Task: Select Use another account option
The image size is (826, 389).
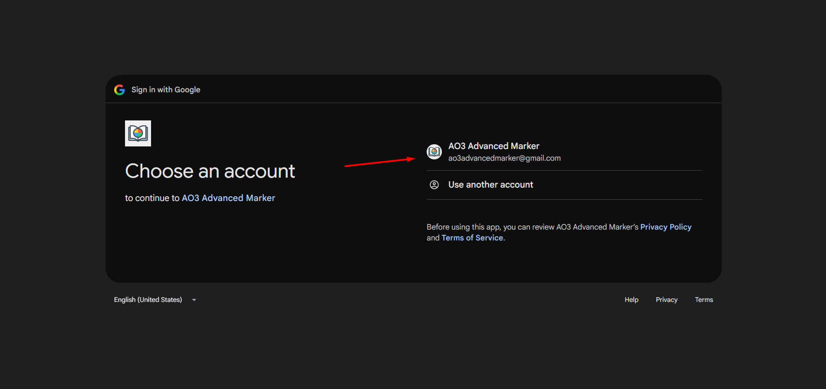Action: (564, 185)
